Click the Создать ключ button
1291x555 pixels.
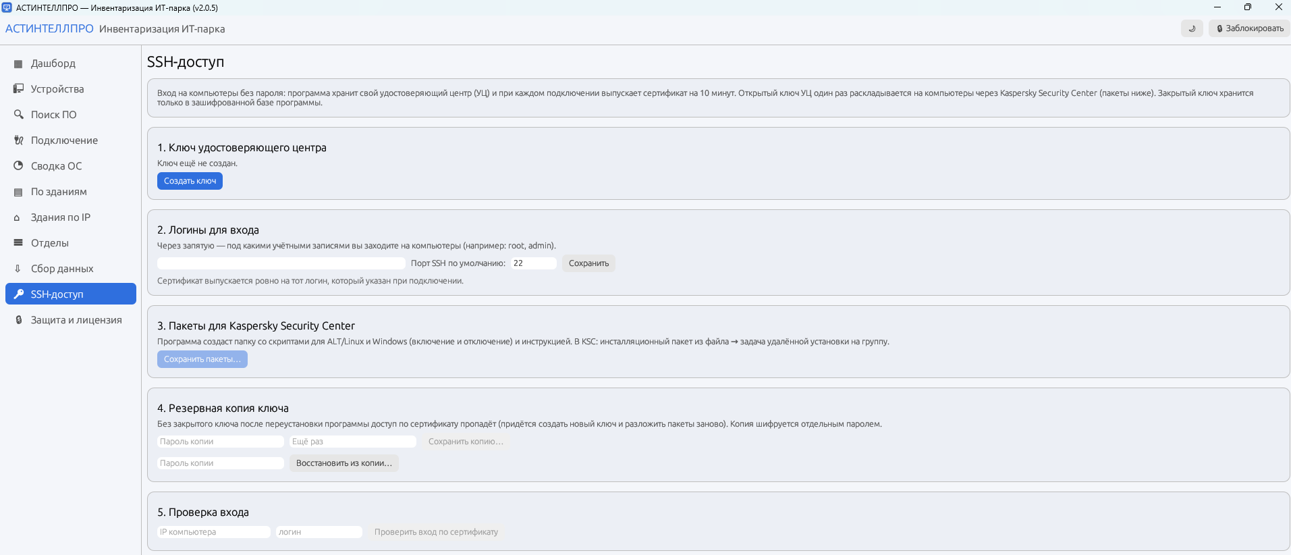(x=190, y=181)
